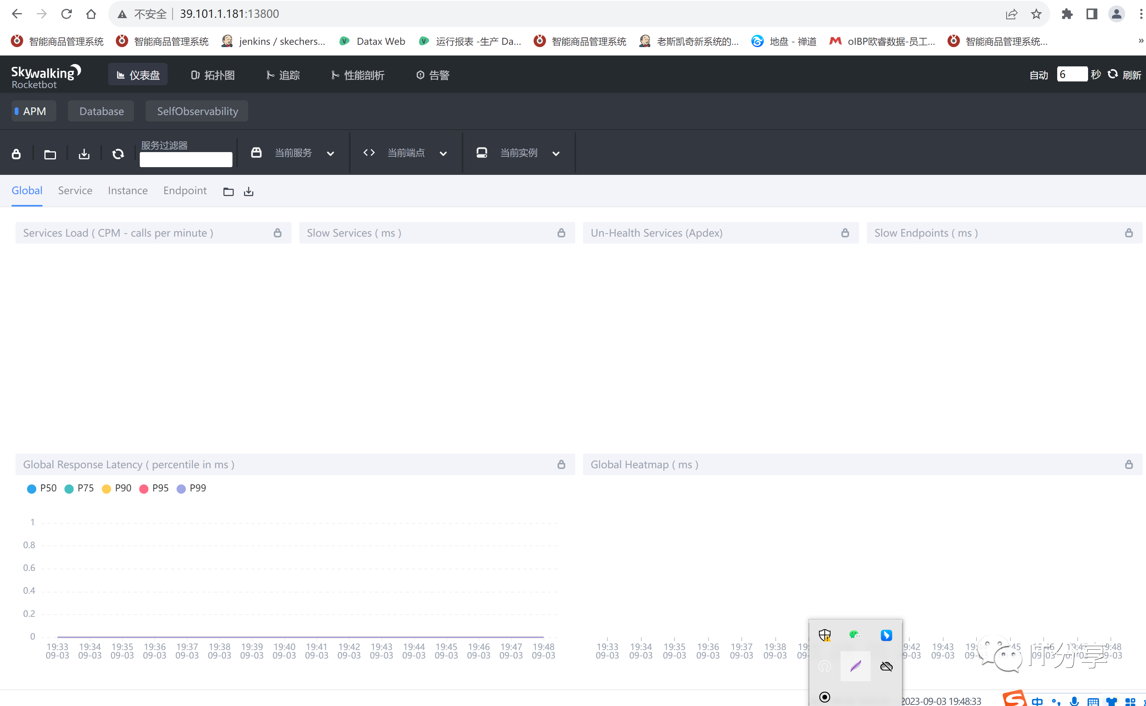Switch to the Endpoint tab

[x=185, y=191]
